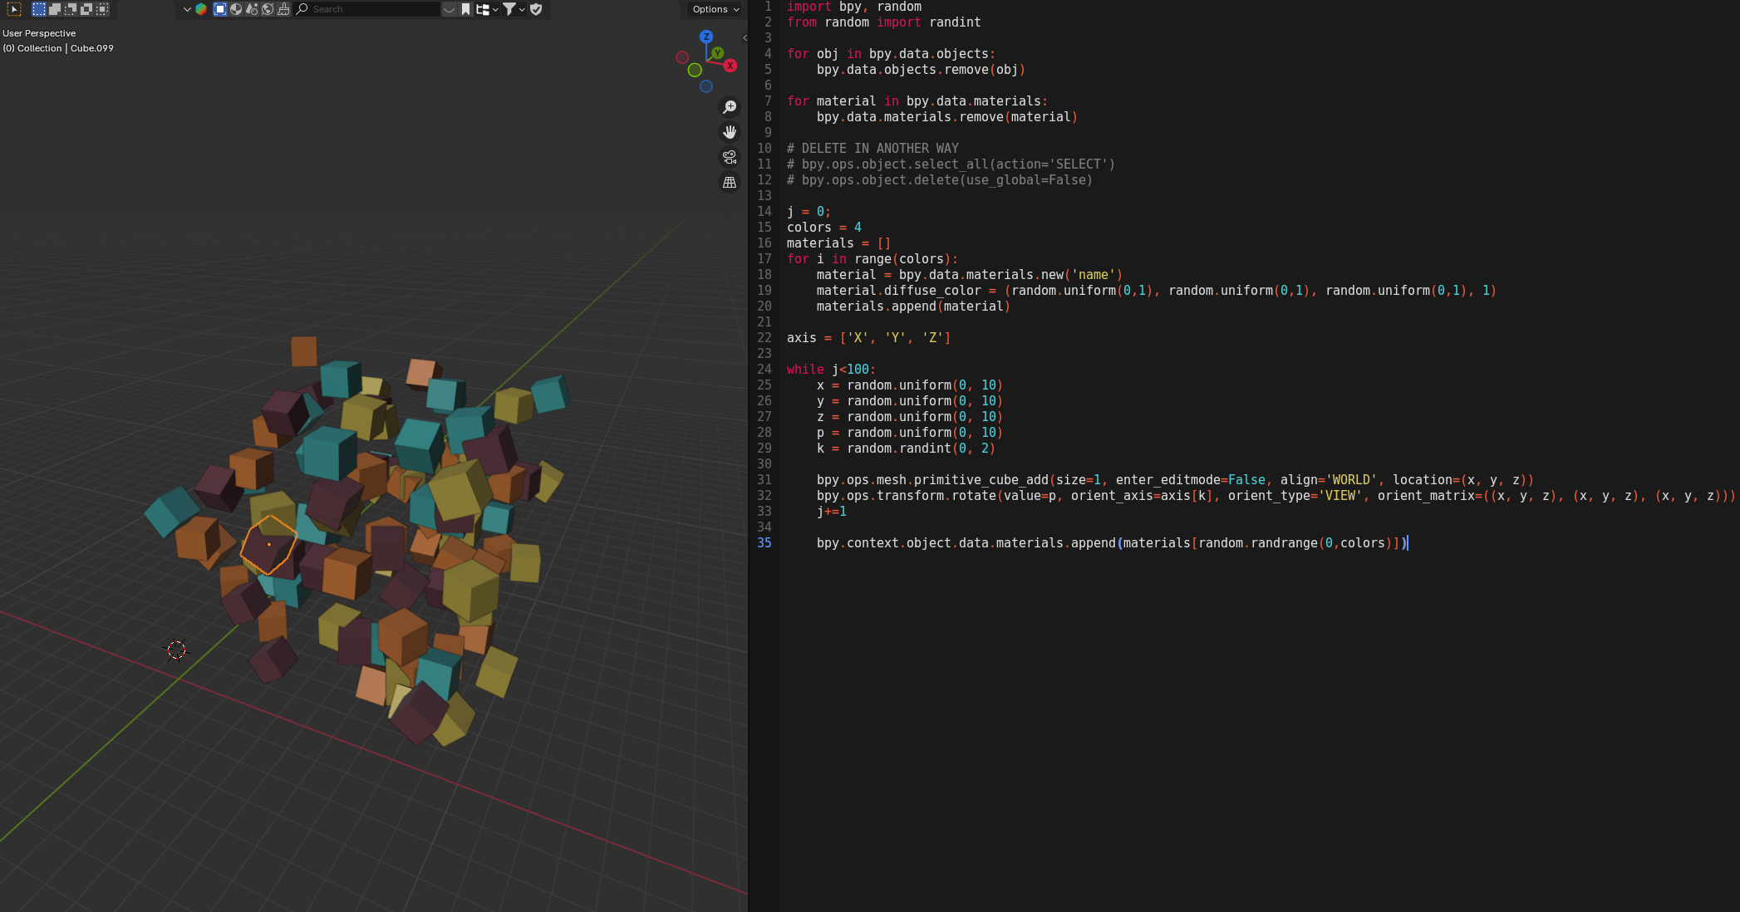This screenshot has width=1740, height=912.
Task: Choose the 'Intersect existing selection' mode
Action: coord(102,9)
